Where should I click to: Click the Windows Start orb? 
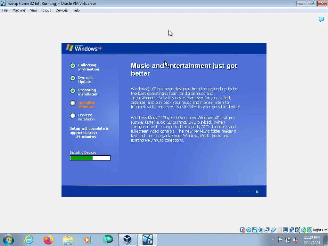coord(9,240)
